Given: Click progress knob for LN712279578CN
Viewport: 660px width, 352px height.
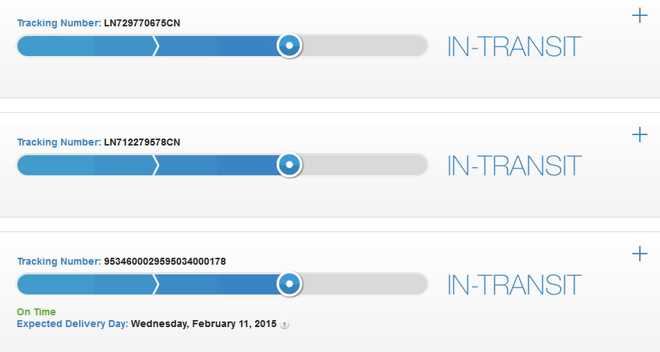Looking at the screenshot, I should click(x=289, y=165).
